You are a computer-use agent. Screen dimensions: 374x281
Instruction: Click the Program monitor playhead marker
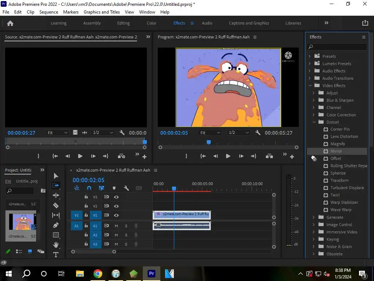tap(209, 142)
